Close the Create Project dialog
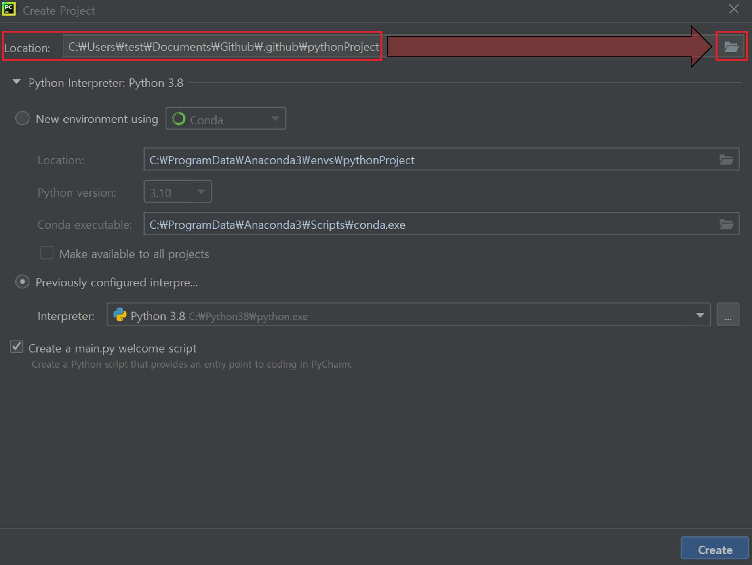Screen dimensions: 752x565 tap(734, 9)
